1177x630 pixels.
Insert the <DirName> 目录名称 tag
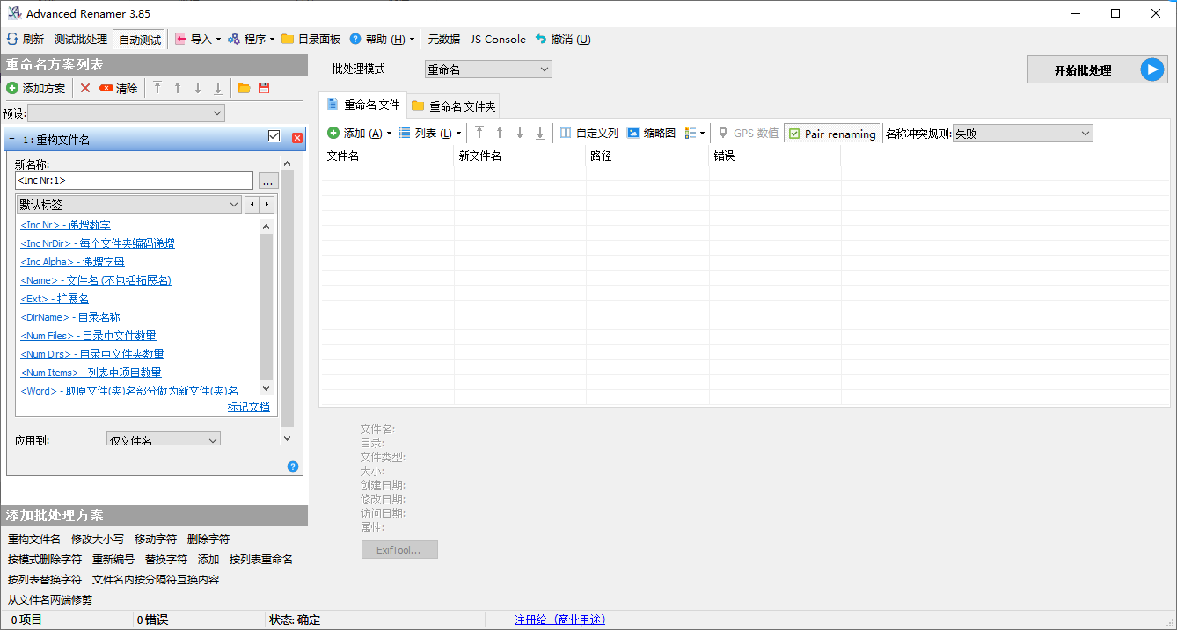click(x=70, y=317)
